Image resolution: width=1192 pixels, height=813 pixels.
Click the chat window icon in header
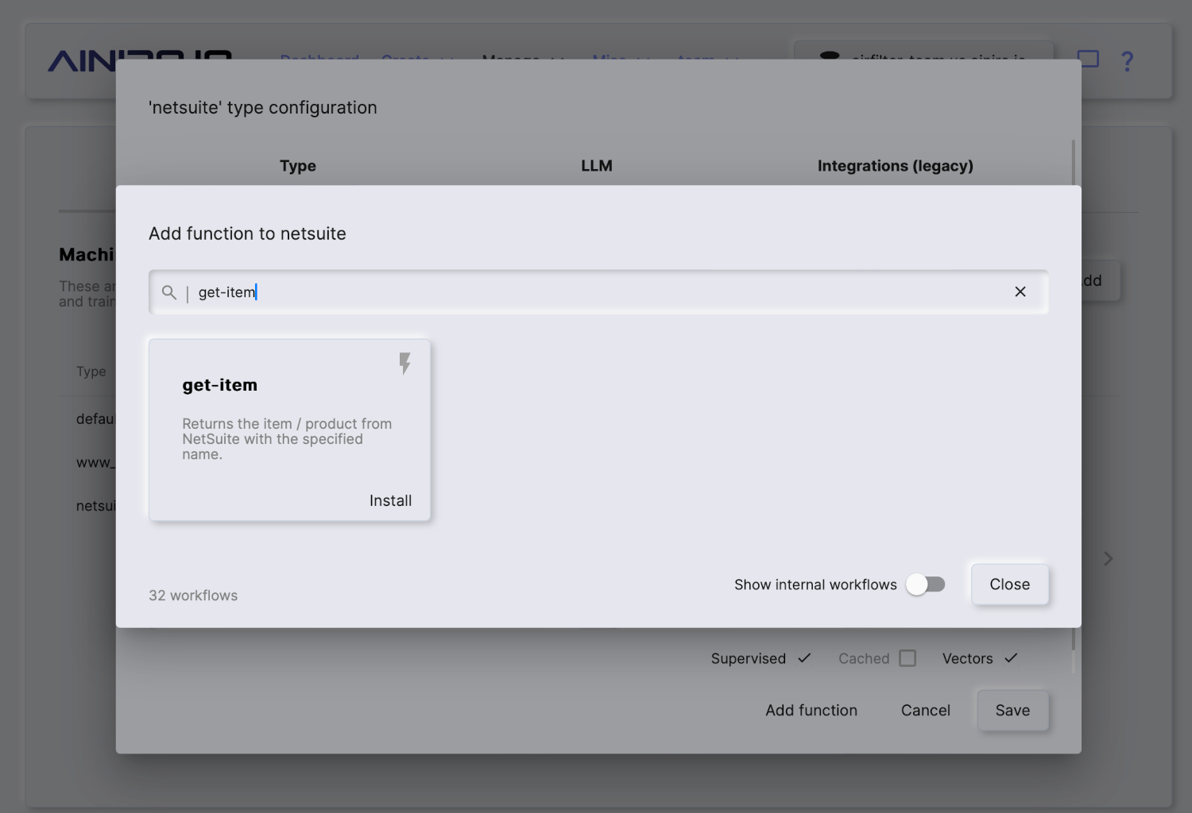click(x=1088, y=59)
